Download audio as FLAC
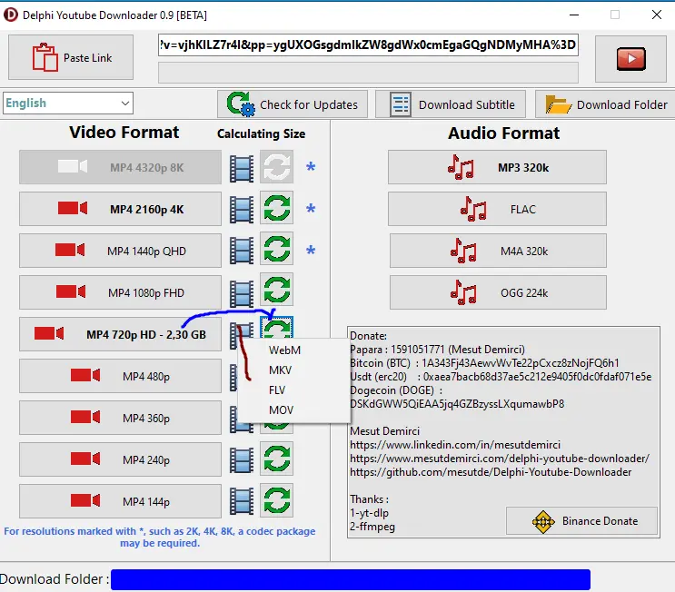Screen dimensions: 675x592 tap(497, 209)
